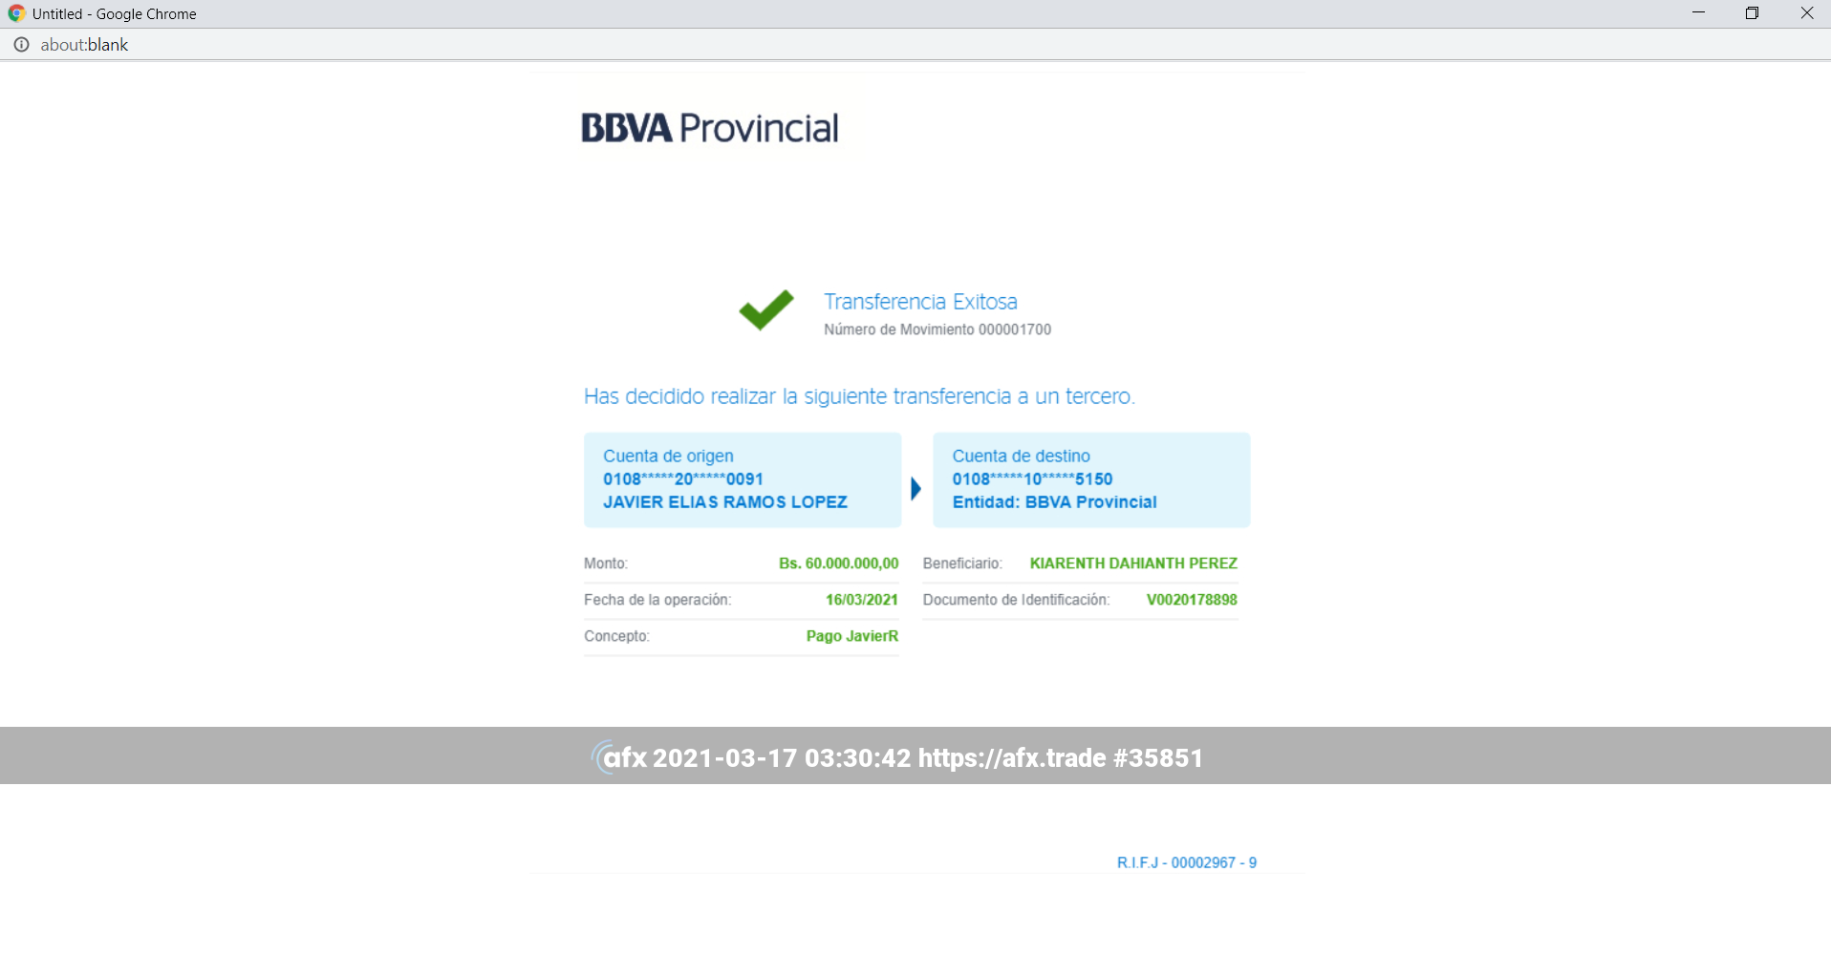1831x978 pixels.
Task: Click the site info icon beside about:blank
Action: pos(21,45)
